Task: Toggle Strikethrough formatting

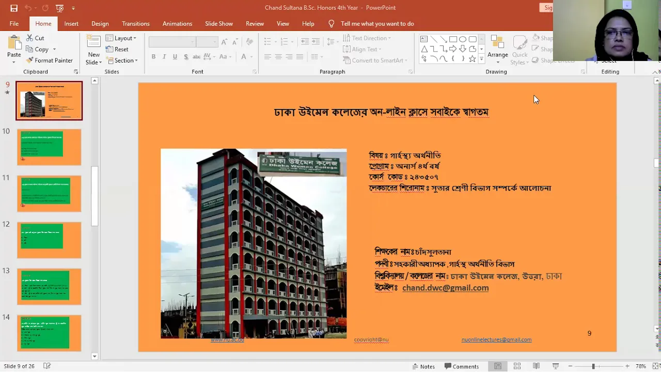Action: click(196, 57)
